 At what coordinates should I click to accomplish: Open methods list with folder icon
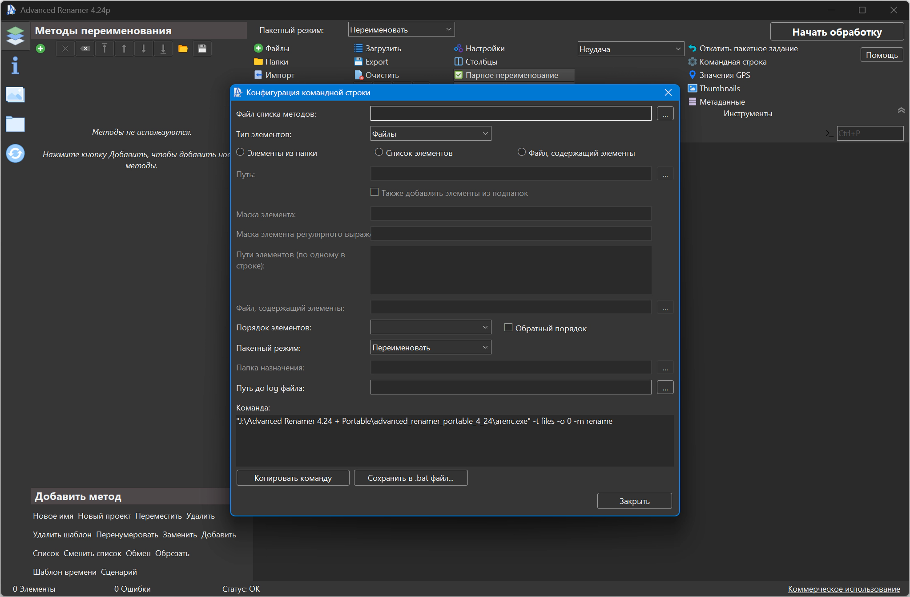[x=183, y=49]
